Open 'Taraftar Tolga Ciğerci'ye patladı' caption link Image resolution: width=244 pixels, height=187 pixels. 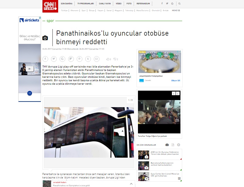(152, 136)
